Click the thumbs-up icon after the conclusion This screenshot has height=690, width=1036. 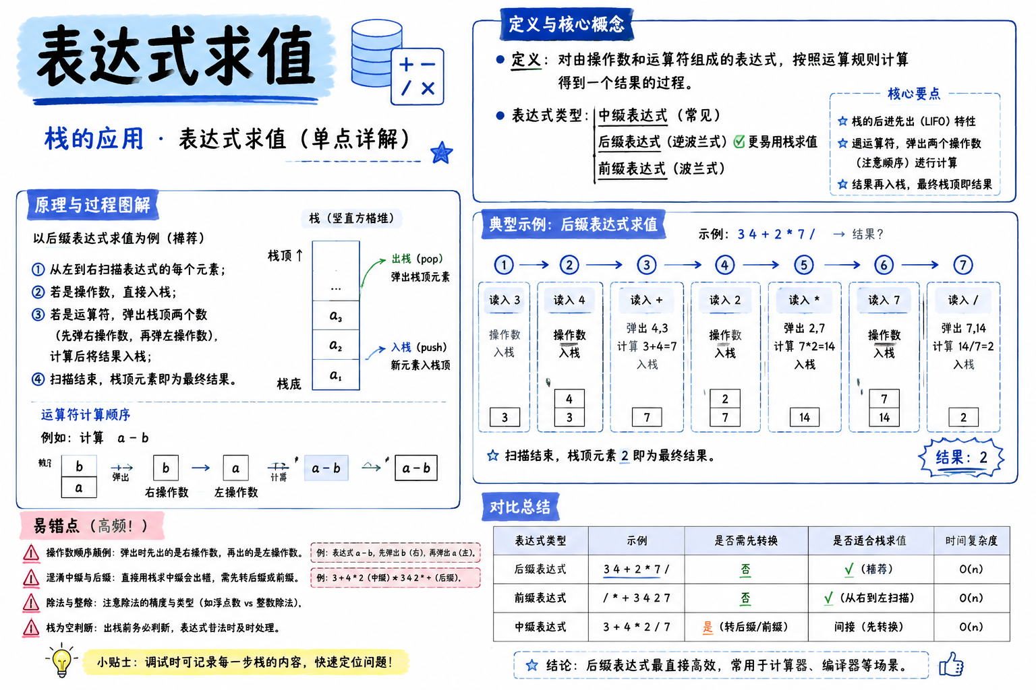click(951, 664)
